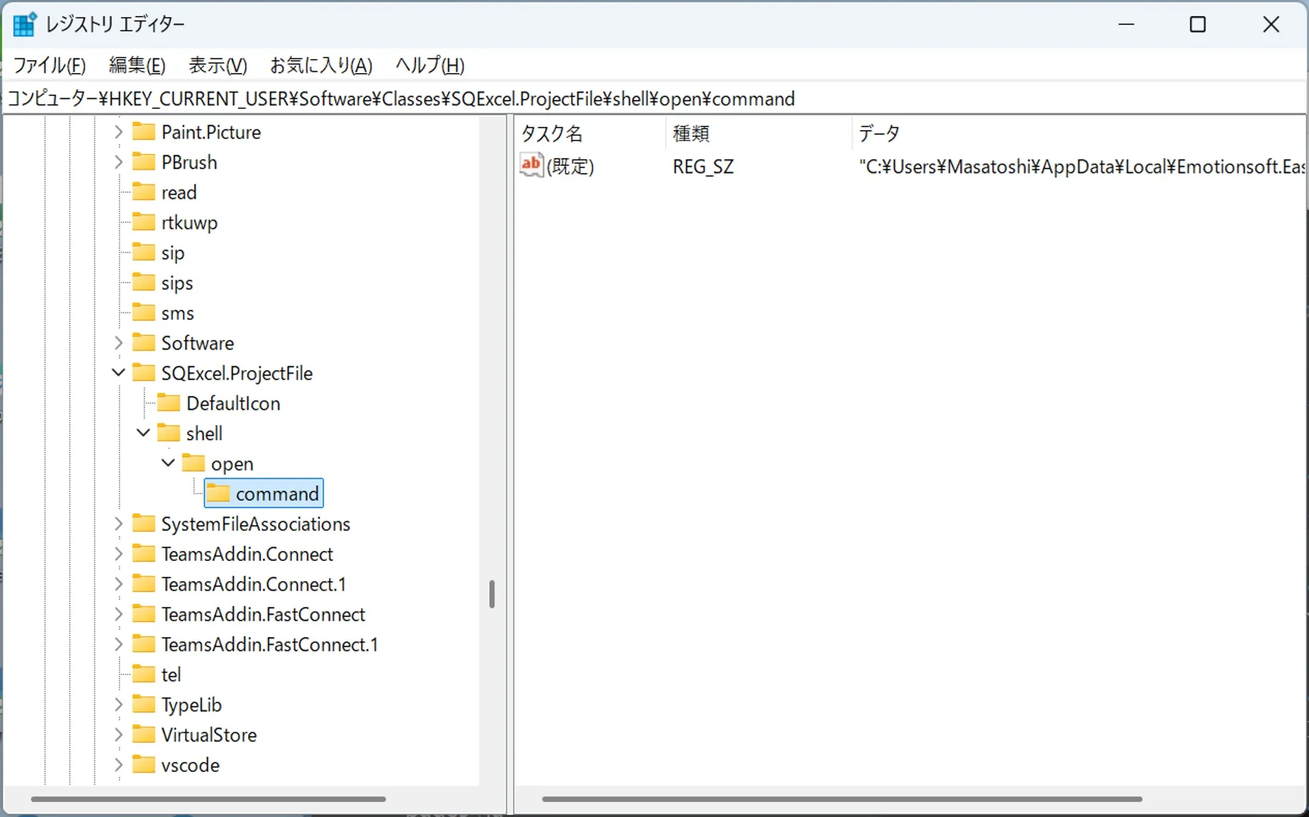Click the Registry Editor app icon in title bar
The width and height of the screenshot is (1309, 817).
pos(25,25)
